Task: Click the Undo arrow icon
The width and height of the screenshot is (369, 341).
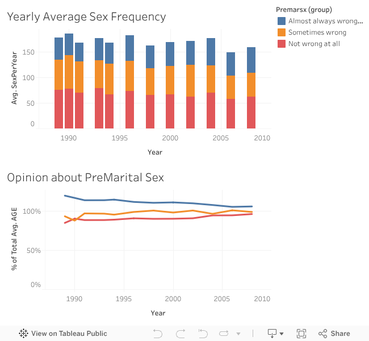Action: coord(158,334)
